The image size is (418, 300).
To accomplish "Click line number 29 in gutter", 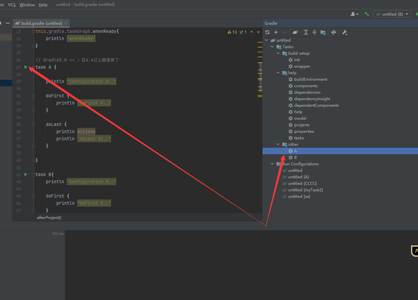I will [19, 81].
